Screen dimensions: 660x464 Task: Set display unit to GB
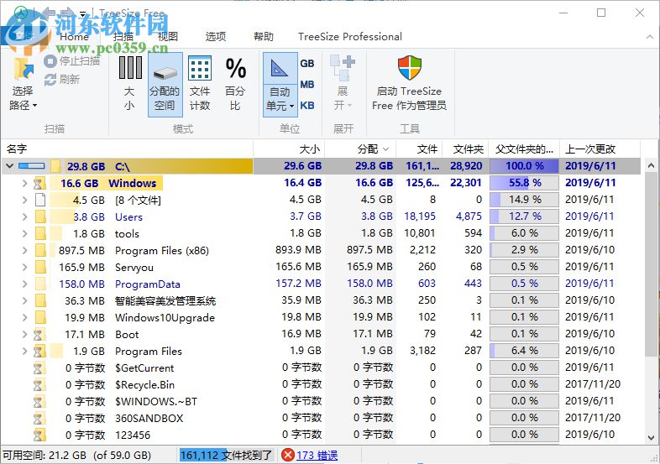click(x=307, y=64)
